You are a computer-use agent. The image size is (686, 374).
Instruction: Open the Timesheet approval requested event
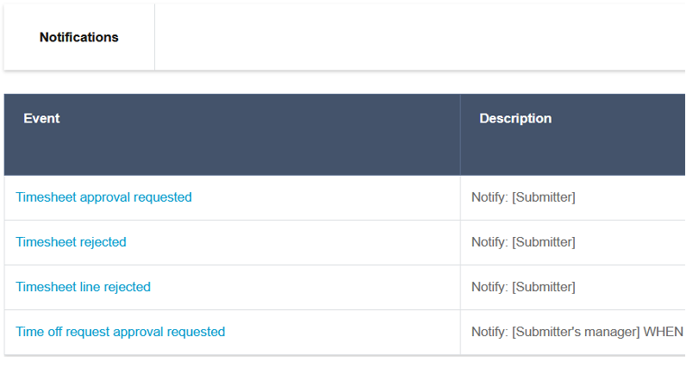[x=103, y=197]
